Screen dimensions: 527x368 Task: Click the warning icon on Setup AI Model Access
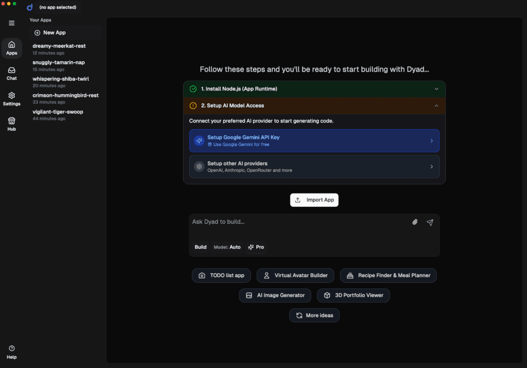(x=193, y=106)
